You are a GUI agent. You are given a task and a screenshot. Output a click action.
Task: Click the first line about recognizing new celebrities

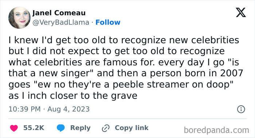(124, 40)
